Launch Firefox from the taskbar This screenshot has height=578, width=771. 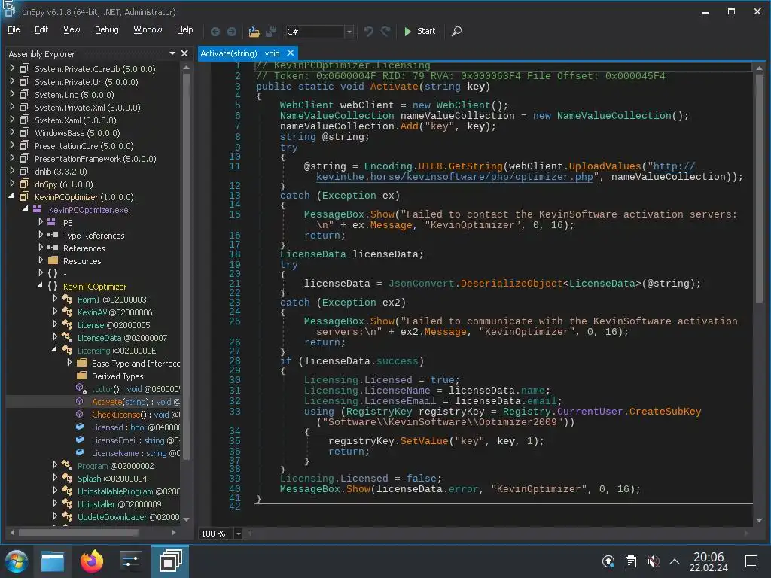pos(92,561)
